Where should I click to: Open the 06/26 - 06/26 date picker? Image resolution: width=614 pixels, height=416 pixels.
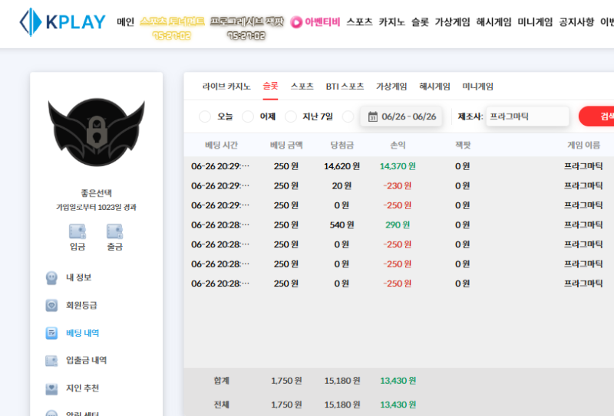(401, 116)
